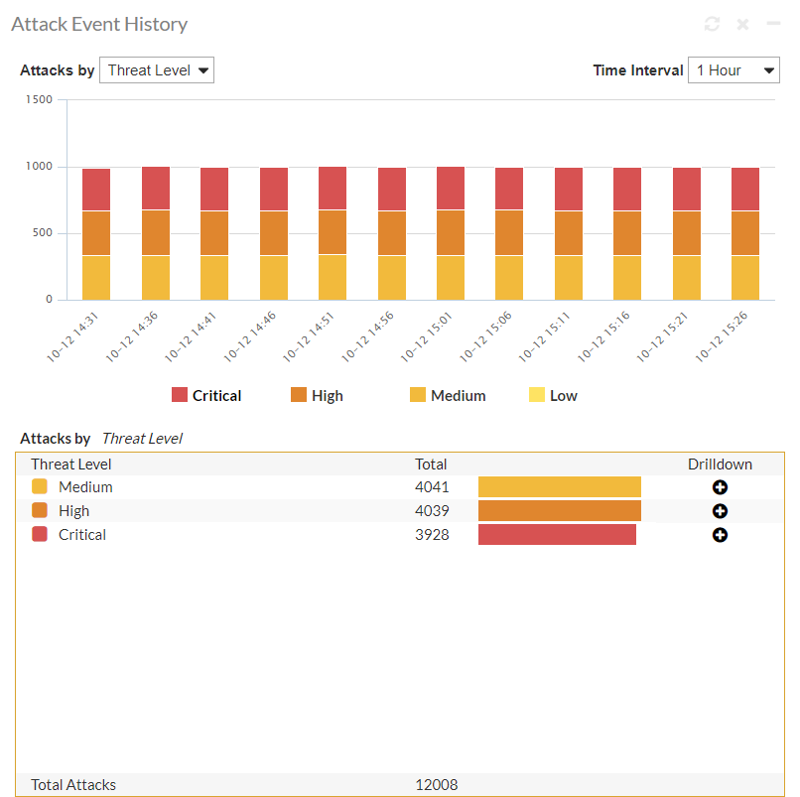Image resolution: width=800 pixels, height=797 pixels.
Task: Click the Drilldown column header
Action: click(x=720, y=465)
